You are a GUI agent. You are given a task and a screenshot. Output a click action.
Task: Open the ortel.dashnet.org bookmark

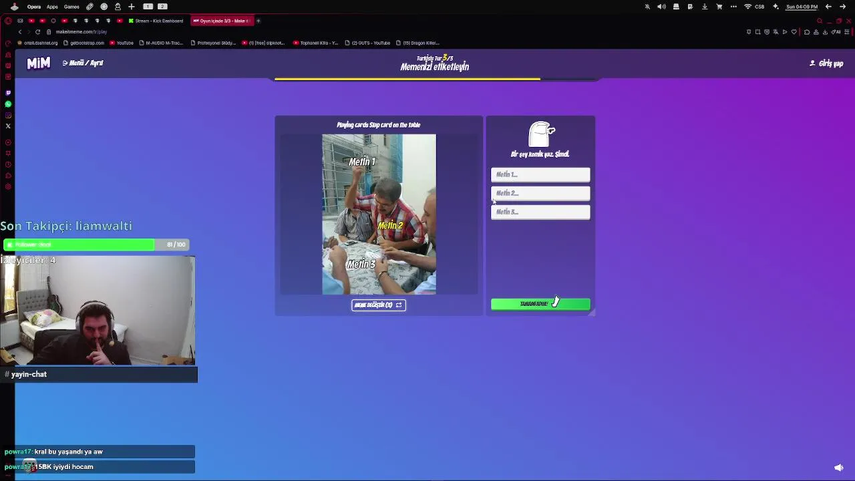click(38, 43)
